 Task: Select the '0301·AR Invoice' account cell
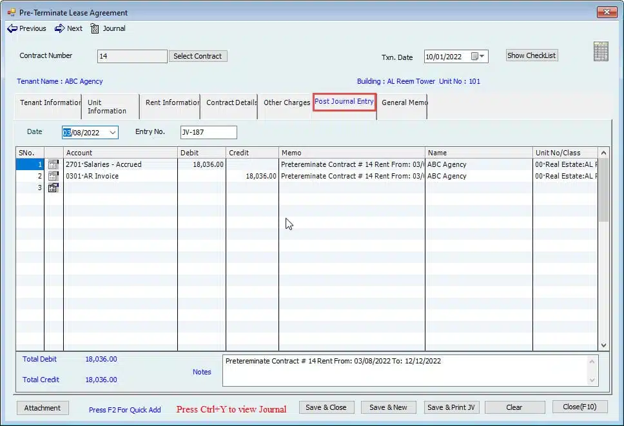coord(120,176)
